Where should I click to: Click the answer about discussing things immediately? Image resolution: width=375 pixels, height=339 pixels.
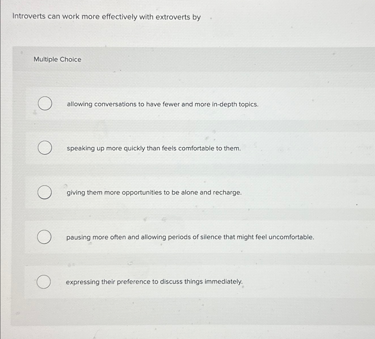pyautogui.click(x=154, y=282)
